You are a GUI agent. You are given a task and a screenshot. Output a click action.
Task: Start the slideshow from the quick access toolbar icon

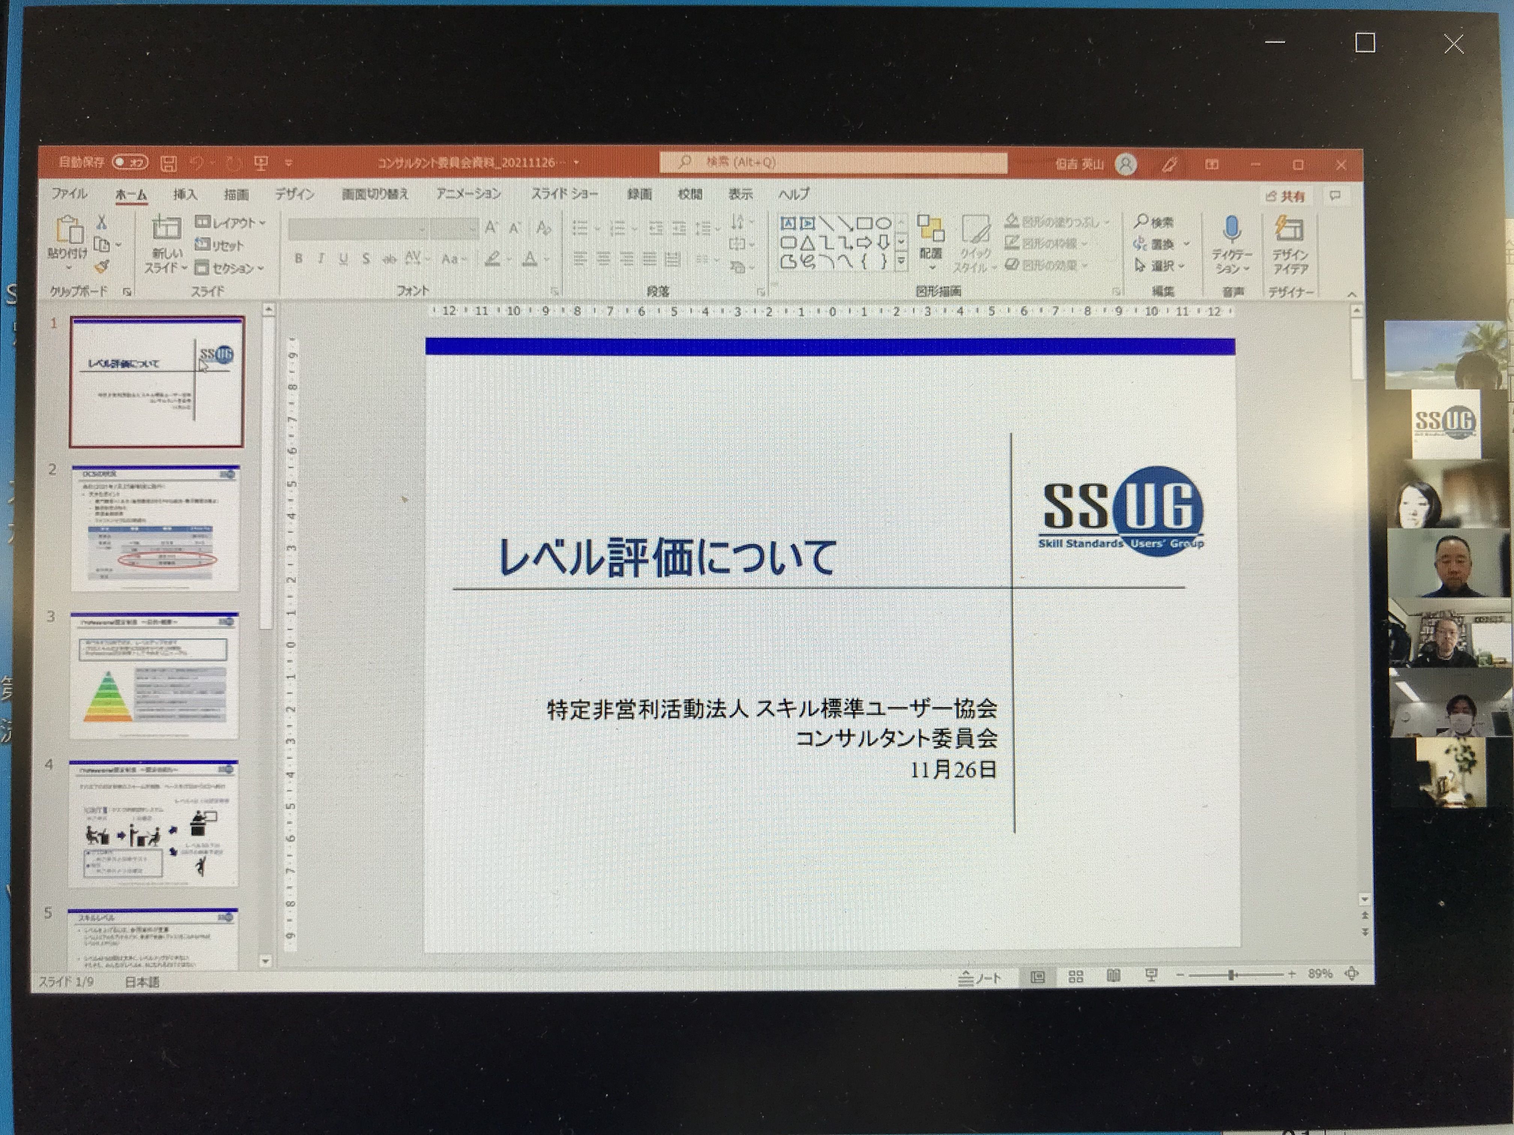(x=261, y=163)
